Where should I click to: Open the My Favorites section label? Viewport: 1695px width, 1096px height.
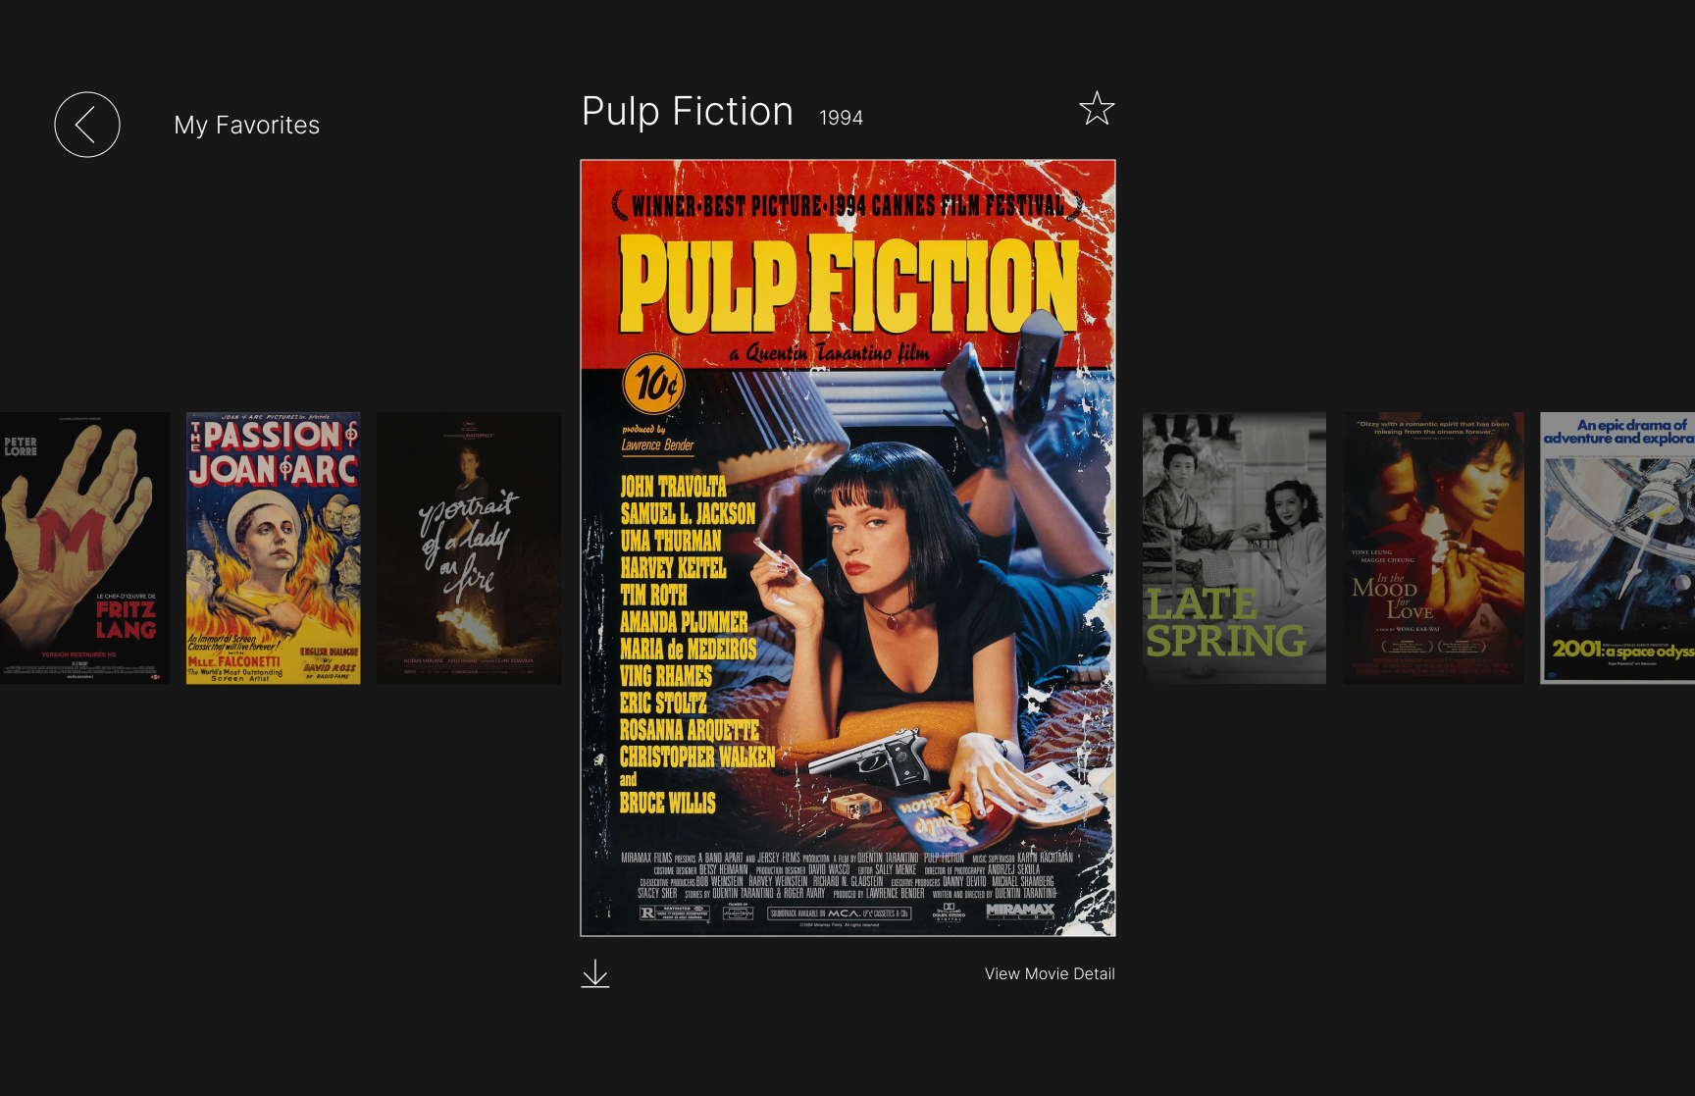coord(247,125)
